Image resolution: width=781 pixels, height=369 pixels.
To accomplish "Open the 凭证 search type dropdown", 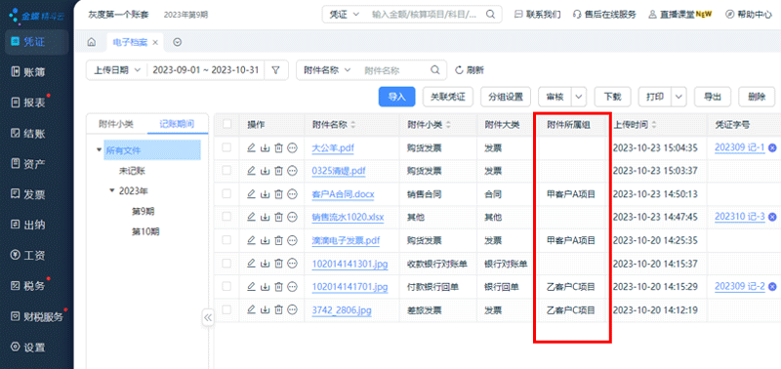I will click(345, 14).
